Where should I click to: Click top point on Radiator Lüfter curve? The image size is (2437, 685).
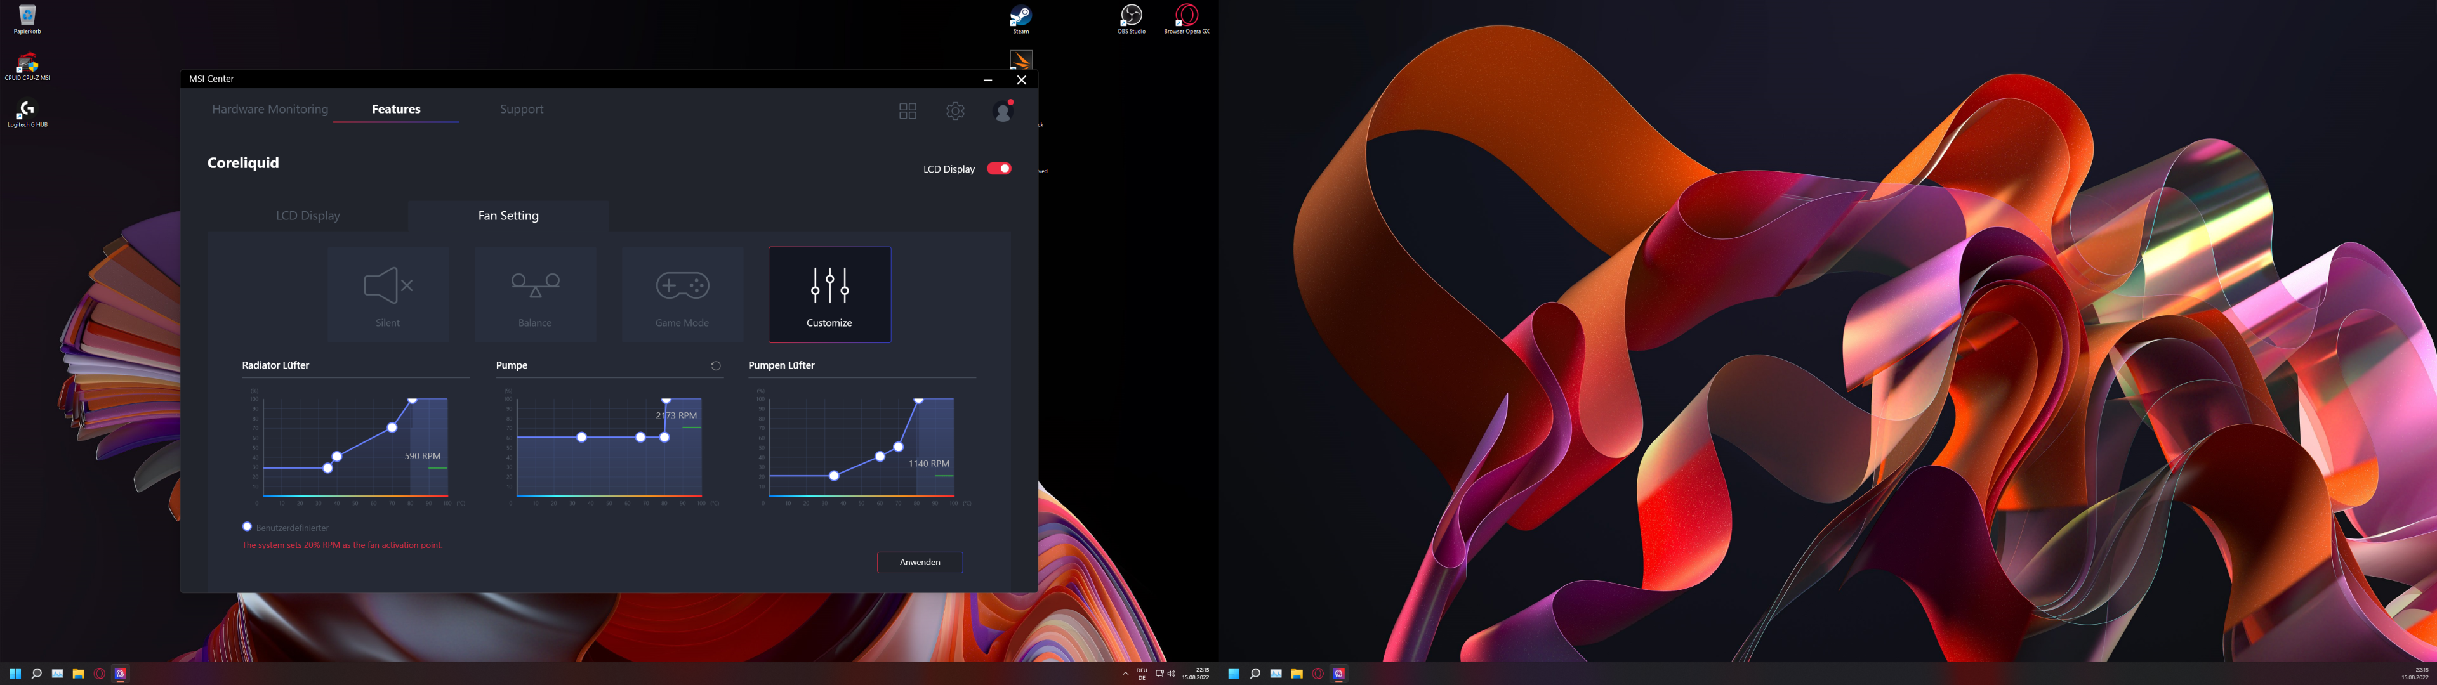[413, 400]
